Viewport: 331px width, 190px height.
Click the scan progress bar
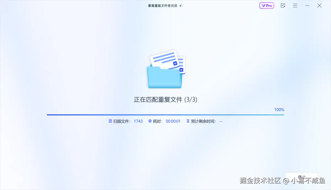165,115
